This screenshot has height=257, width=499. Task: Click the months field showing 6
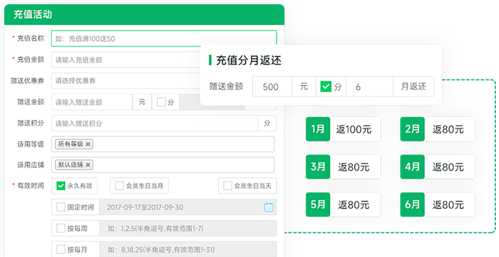369,86
